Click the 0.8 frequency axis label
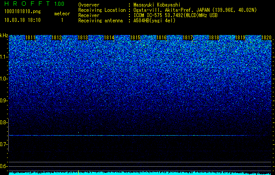 click(3, 122)
